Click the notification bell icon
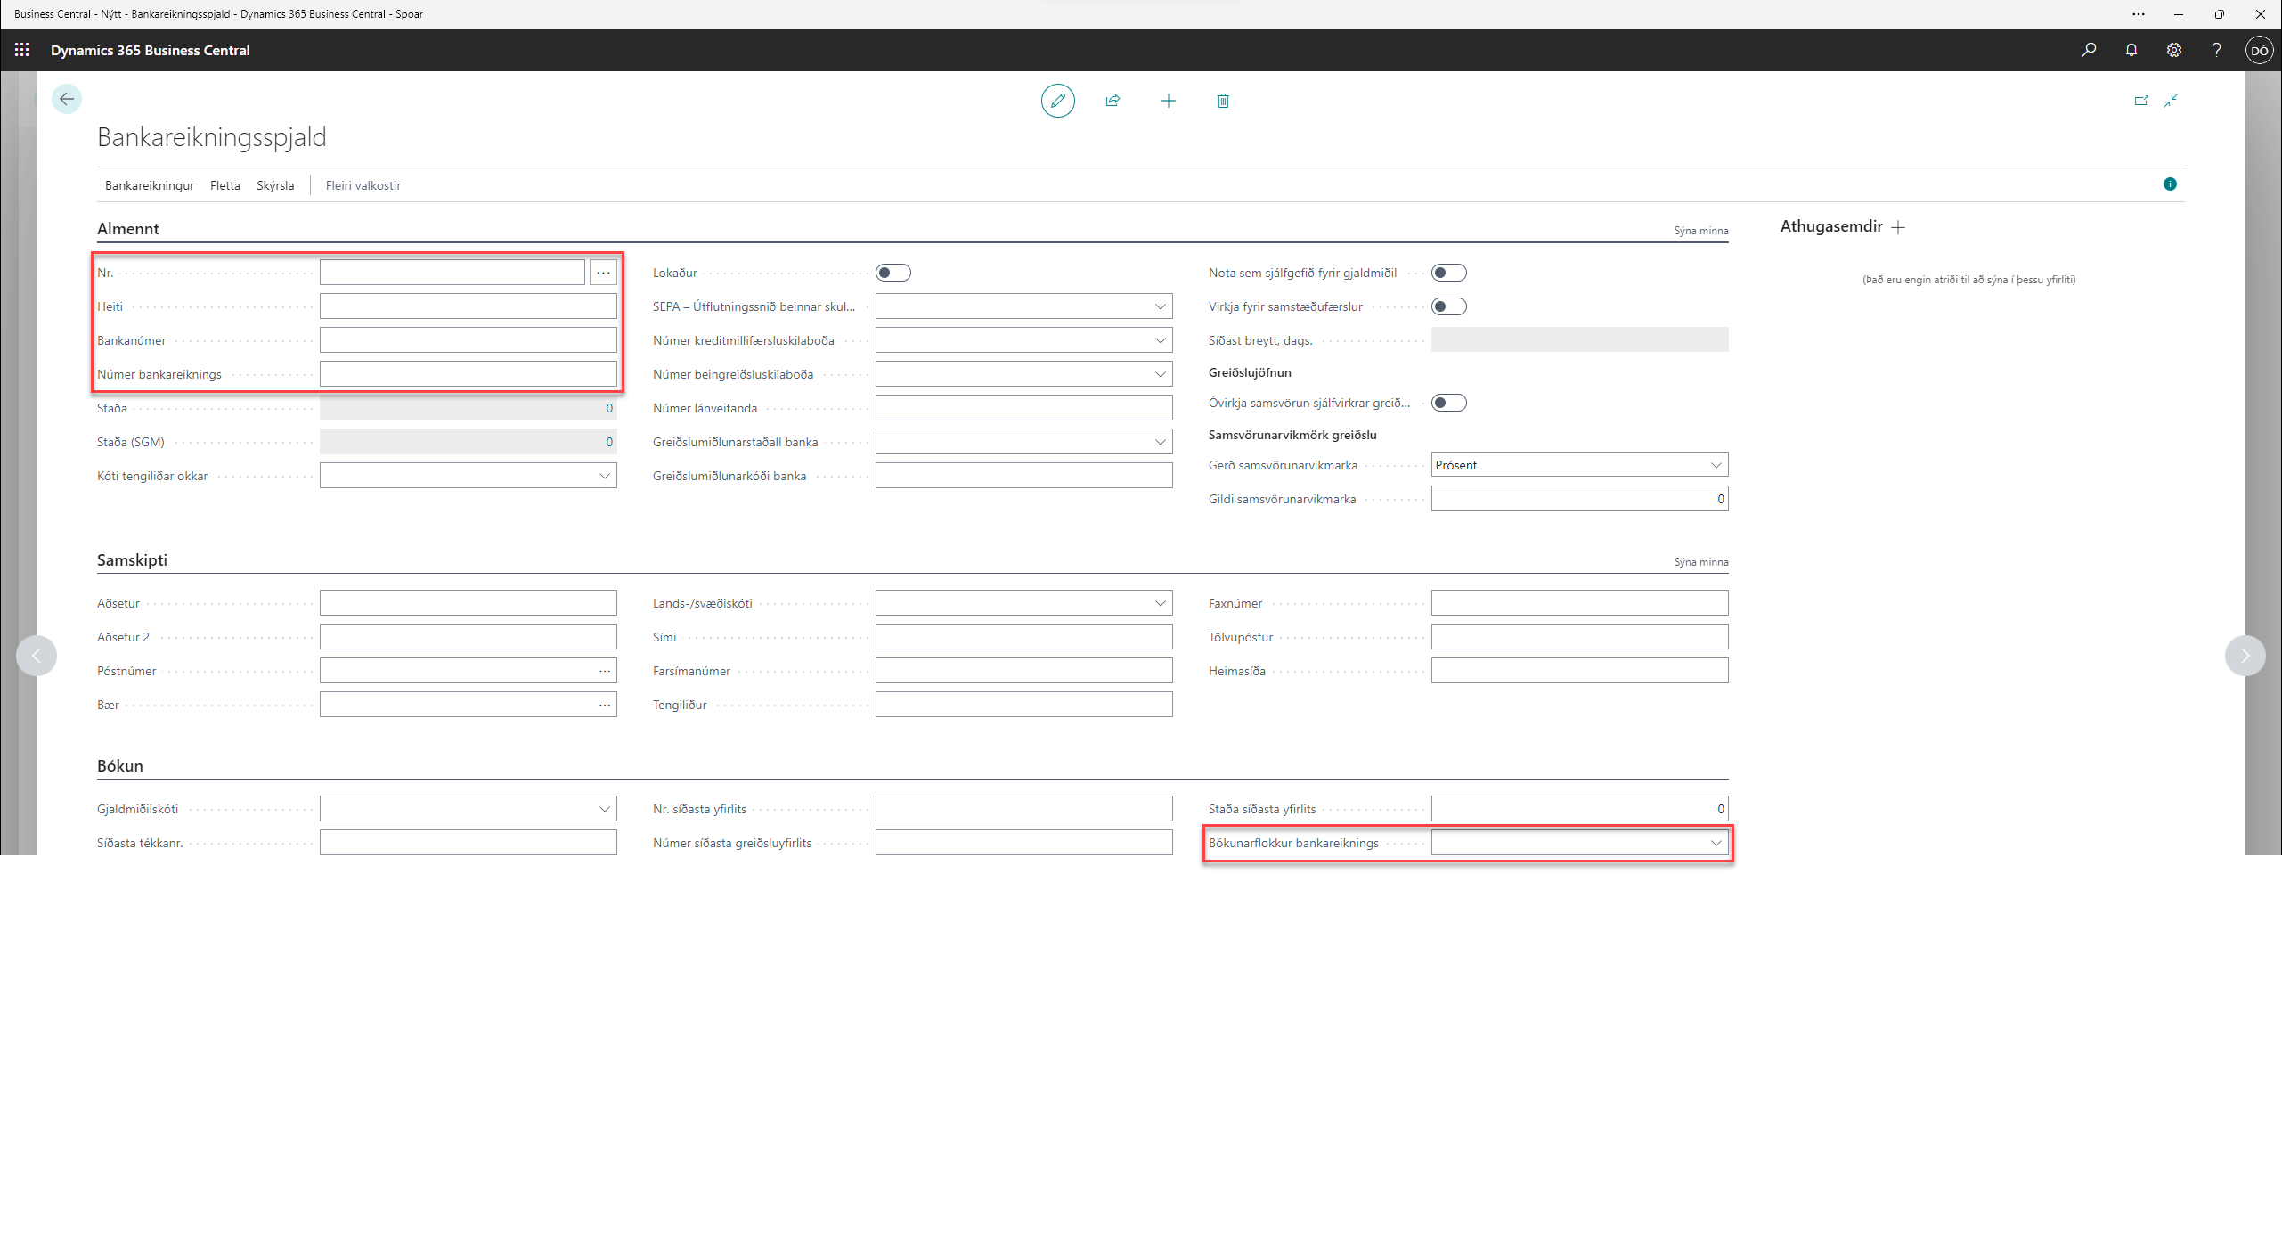2282x1241 pixels. click(x=2131, y=50)
